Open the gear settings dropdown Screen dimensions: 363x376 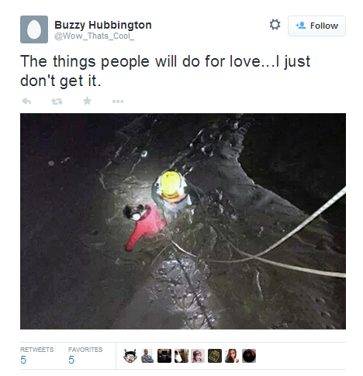coord(275,25)
